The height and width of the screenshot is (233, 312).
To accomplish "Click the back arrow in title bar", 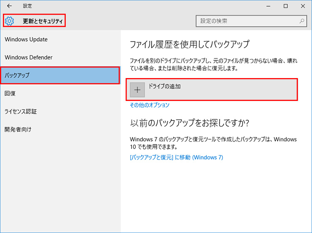I will tap(10, 6).
